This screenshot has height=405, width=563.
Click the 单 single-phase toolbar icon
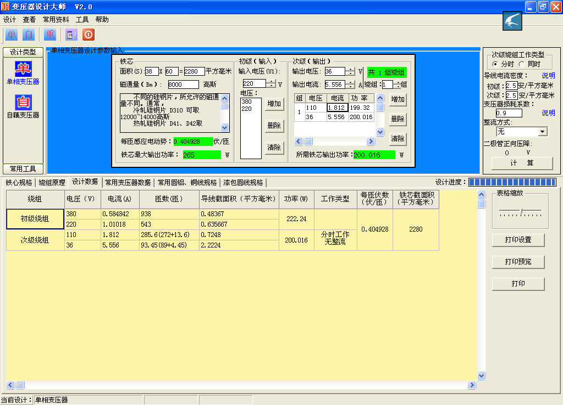(x=11, y=35)
